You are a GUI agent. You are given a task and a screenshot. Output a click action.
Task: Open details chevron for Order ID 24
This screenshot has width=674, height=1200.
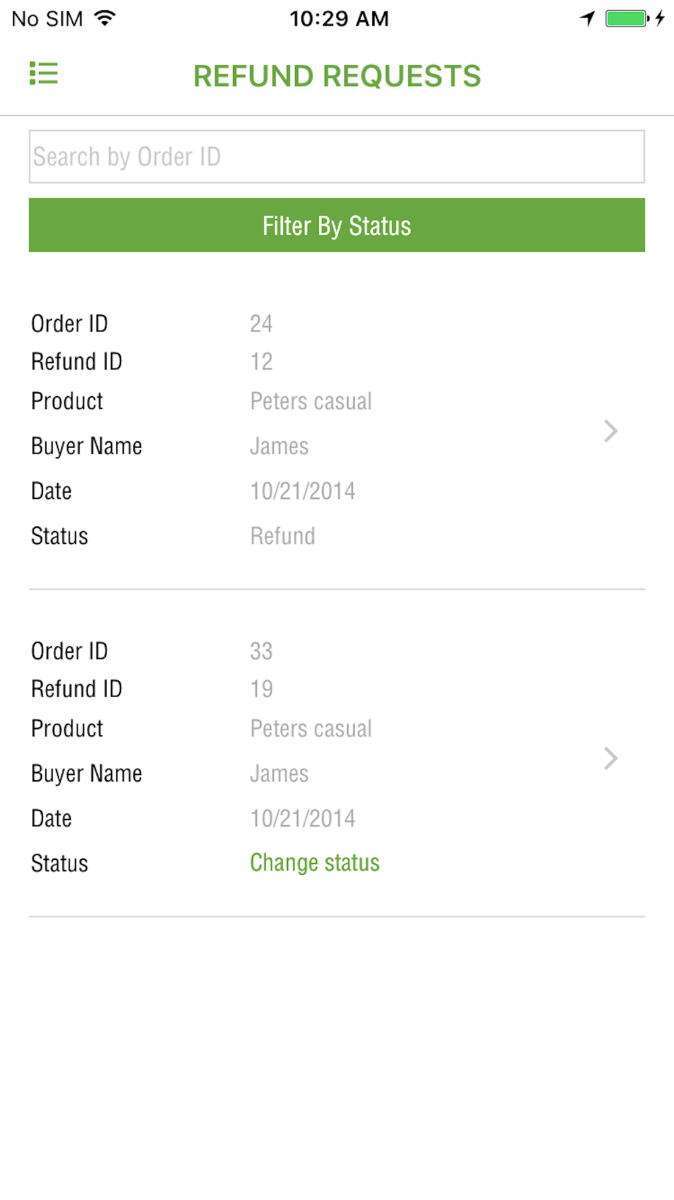pyautogui.click(x=611, y=431)
